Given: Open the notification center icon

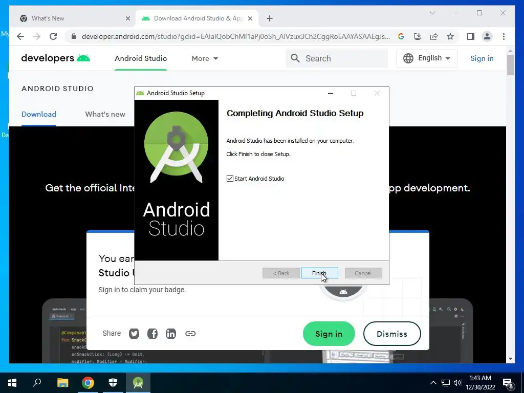Looking at the screenshot, I should (508, 383).
